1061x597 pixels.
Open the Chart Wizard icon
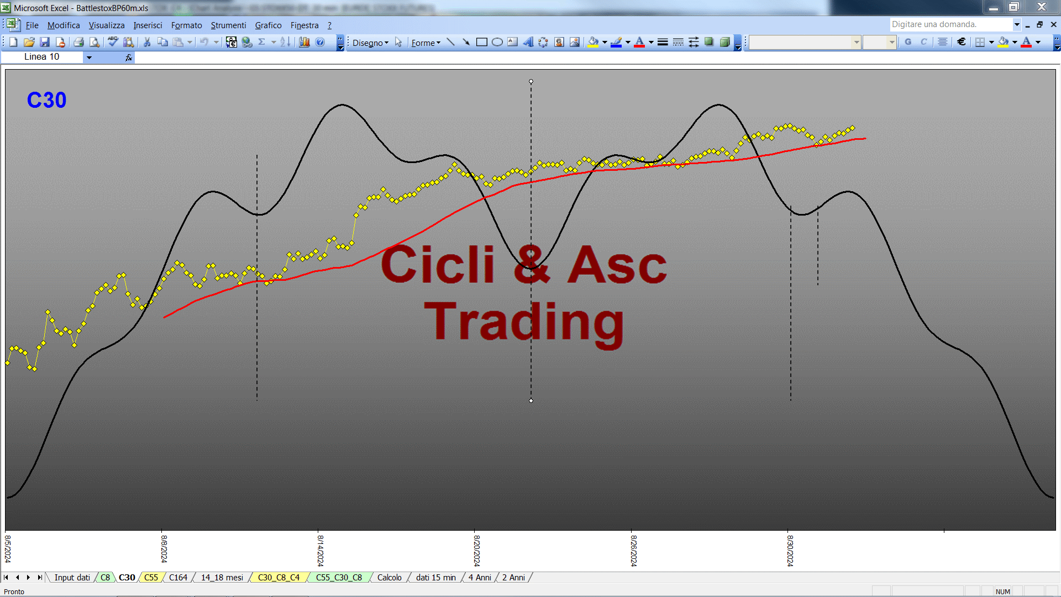click(304, 43)
